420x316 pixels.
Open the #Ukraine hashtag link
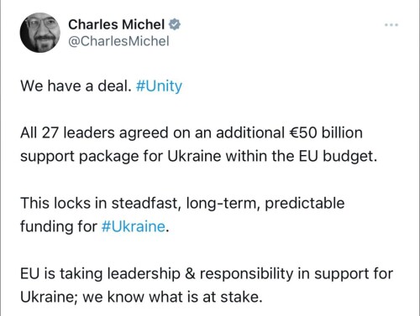point(134,226)
